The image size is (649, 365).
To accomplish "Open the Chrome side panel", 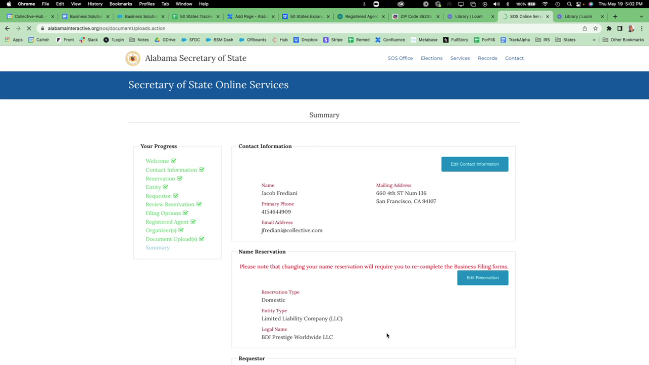I will coord(620,28).
